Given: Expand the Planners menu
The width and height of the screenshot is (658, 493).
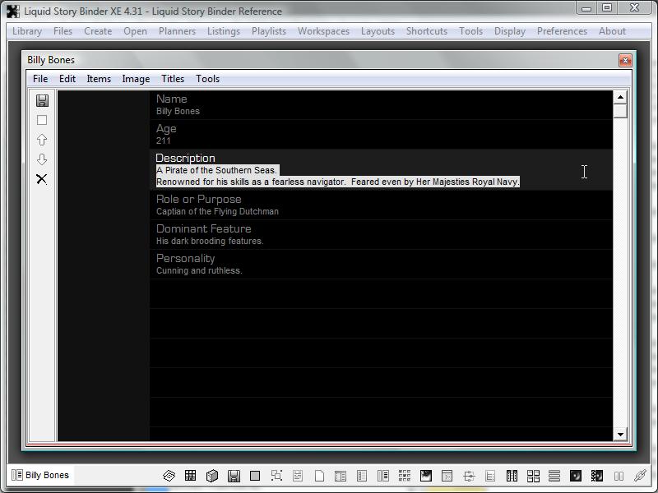Looking at the screenshot, I should click(x=177, y=31).
